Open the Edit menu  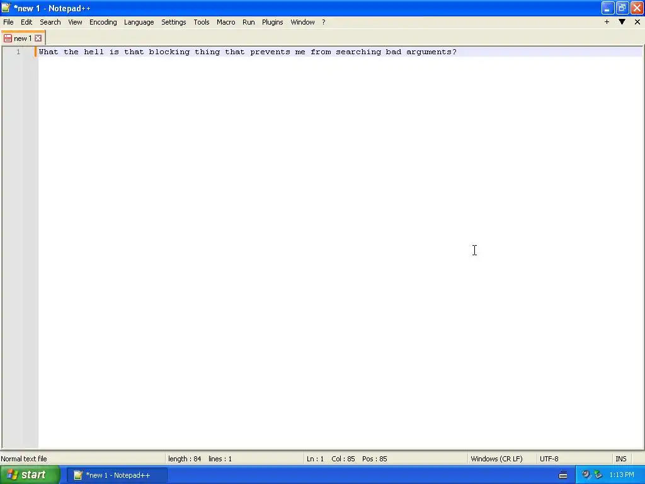[x=26, y=22]
